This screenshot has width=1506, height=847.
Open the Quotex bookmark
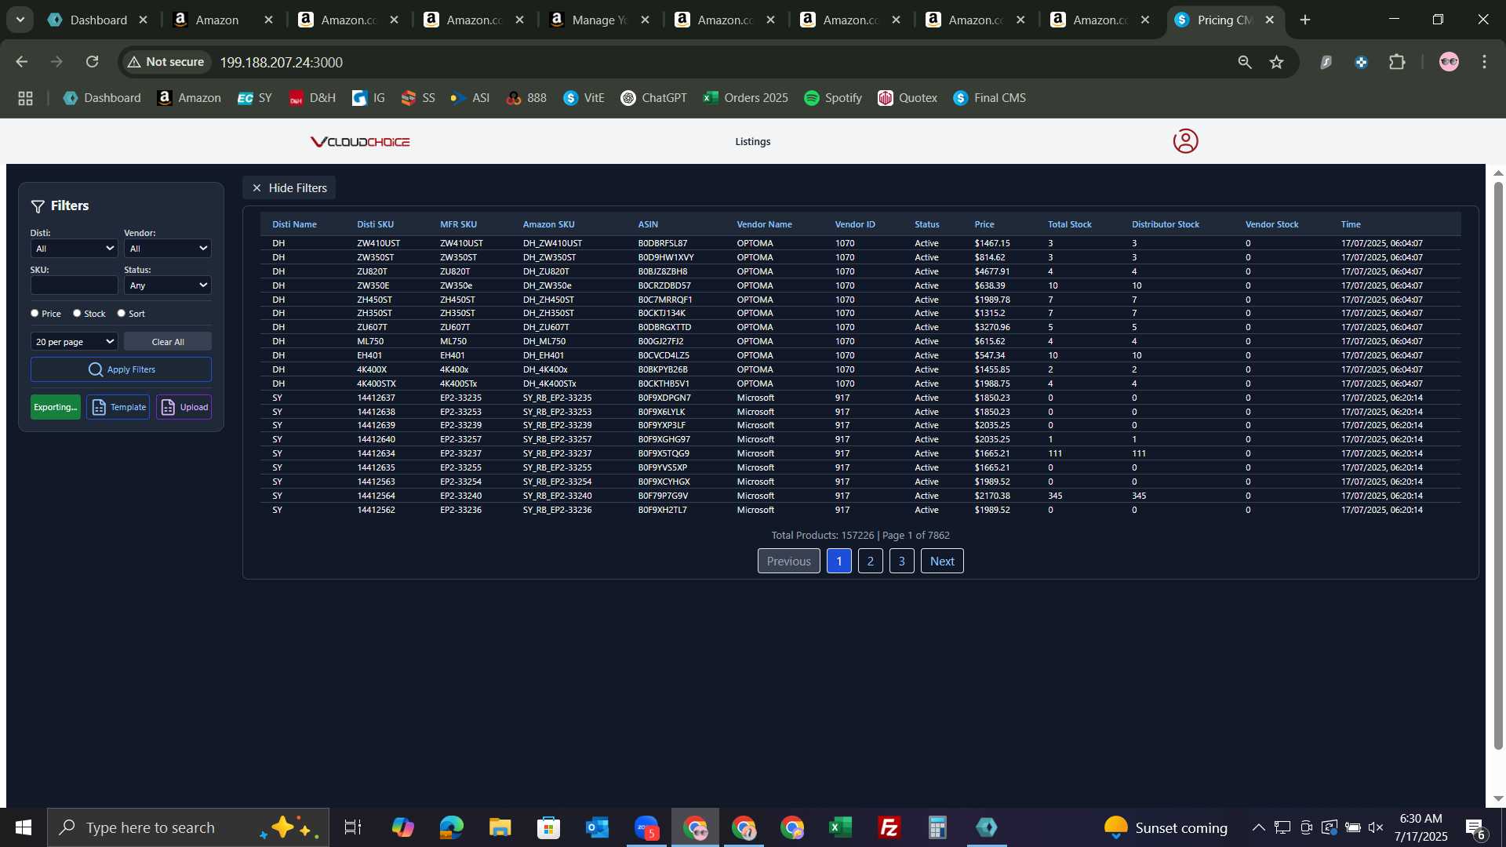[x=908, y=98]
